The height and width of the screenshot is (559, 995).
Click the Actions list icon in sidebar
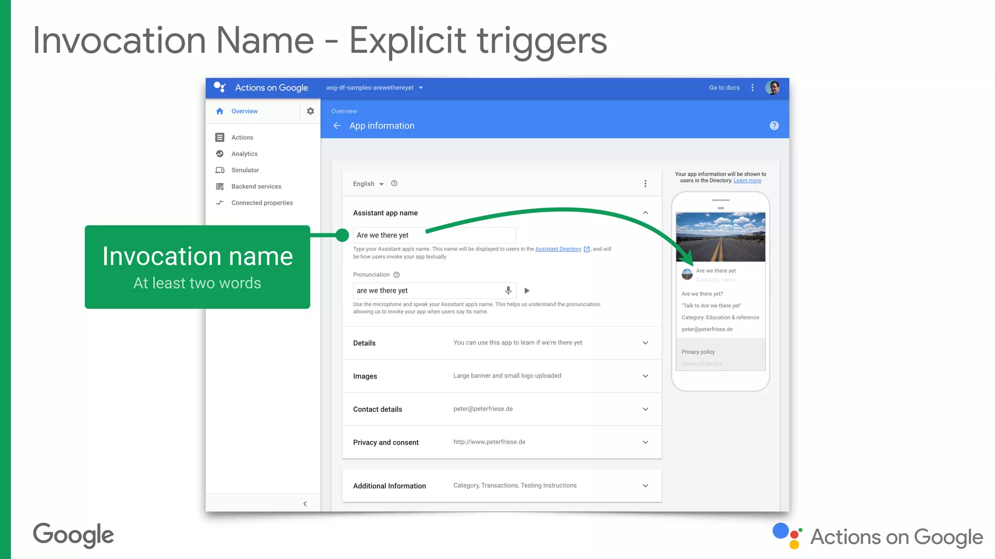(220, 137)
